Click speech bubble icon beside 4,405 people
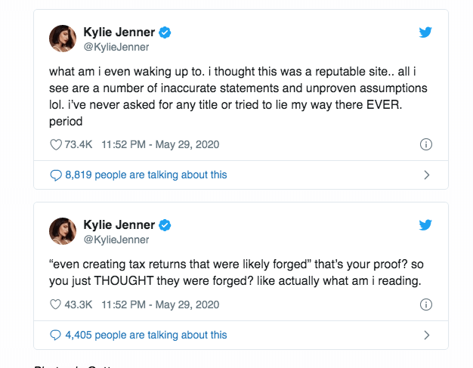 point(55,335)
